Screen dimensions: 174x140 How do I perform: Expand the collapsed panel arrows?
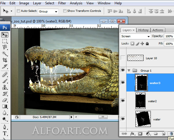[x=1, y=19]
